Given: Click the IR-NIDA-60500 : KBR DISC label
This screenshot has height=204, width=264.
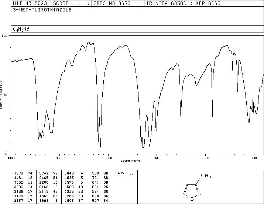Looking at the screenshot, I should [x=183, y=3].
